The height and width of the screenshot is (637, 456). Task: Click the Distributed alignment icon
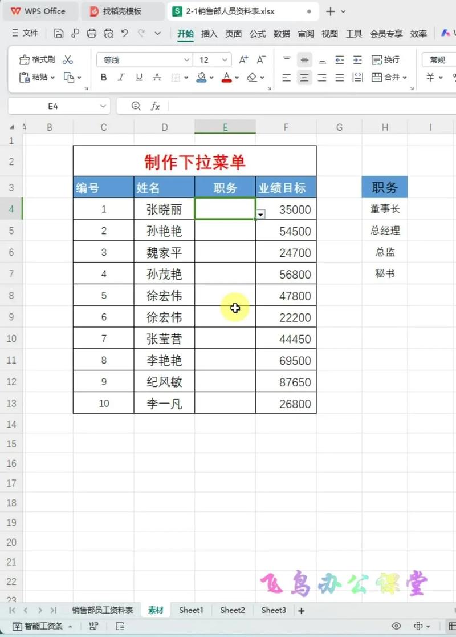[358, 77]
